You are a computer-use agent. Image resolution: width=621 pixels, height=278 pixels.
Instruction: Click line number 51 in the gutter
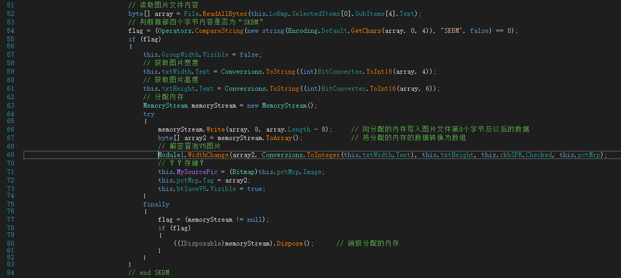point(11,5)
